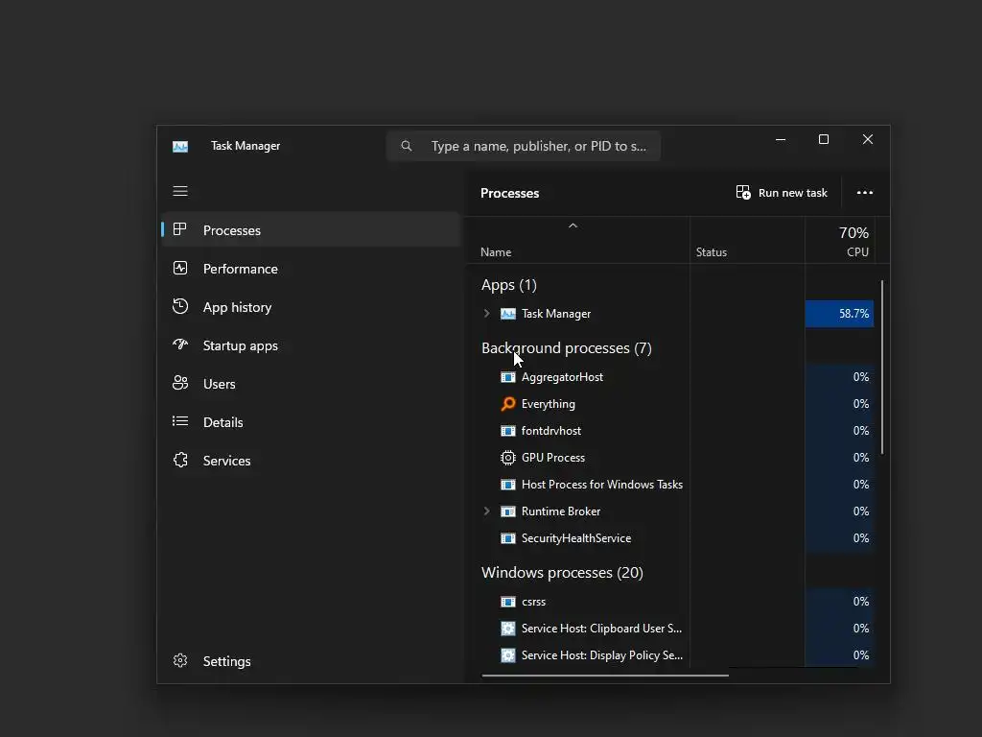The width and height of the screenshot is (982, 737).
Task: Switch to the Performance page
Action: pyautogui.click(x=241, y=269)
